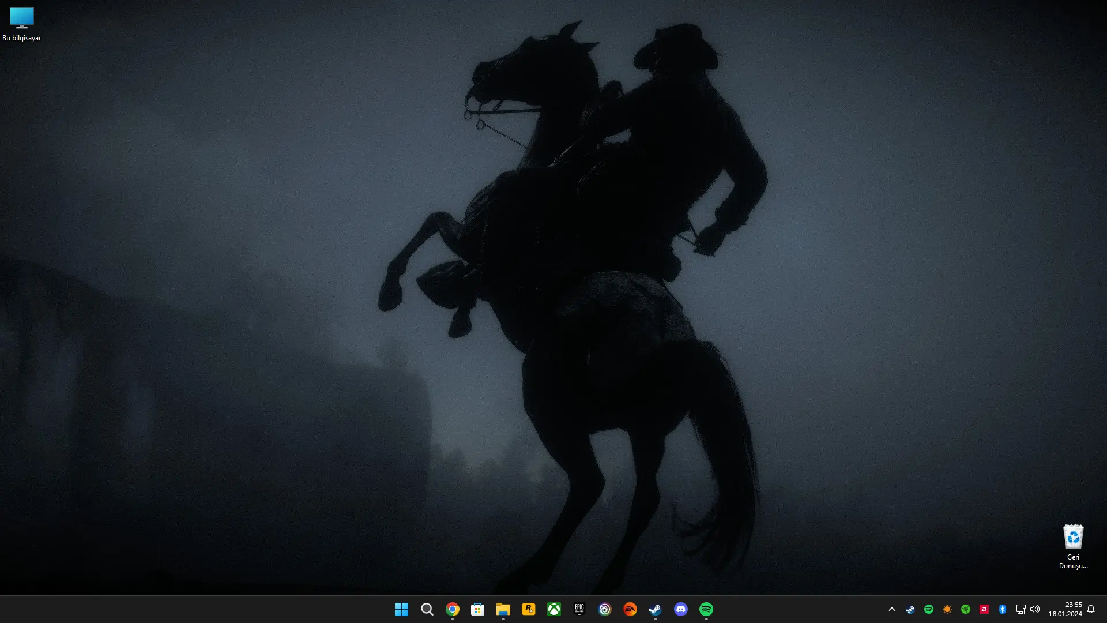This screenshot has width=1107, height=623.
Task: Open Steam from the centered taskbar icons
Action: pos(656,609)
